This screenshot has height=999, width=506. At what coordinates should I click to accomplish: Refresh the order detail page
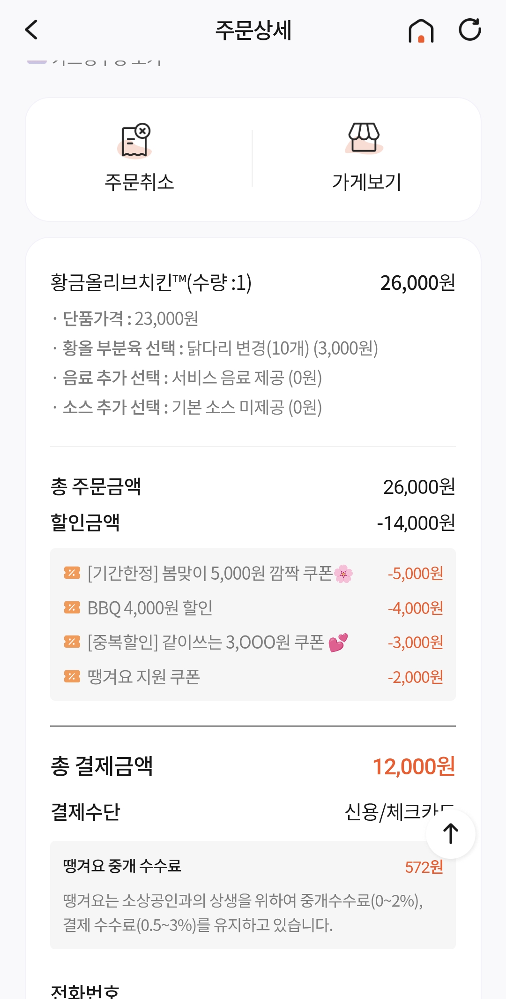point(470,30)
